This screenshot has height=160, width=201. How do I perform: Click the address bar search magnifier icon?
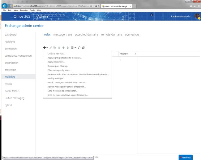pyautogui.click(x=91, y=6)
